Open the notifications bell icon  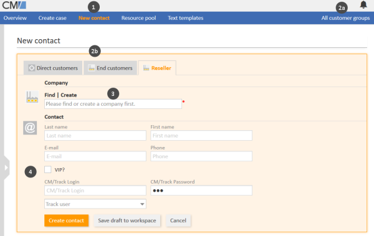(363, 5)
